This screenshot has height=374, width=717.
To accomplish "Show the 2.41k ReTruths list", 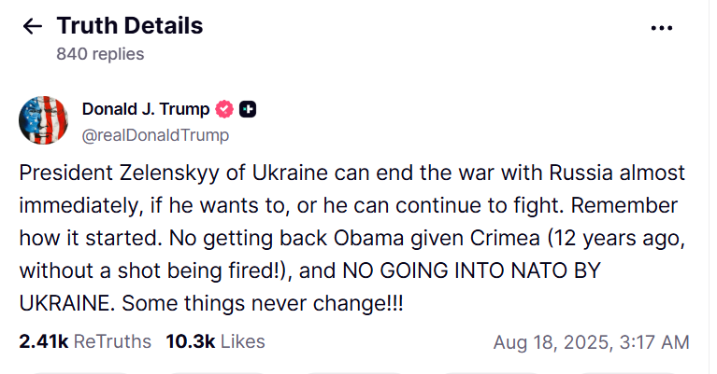I will [x=85, y=341].
